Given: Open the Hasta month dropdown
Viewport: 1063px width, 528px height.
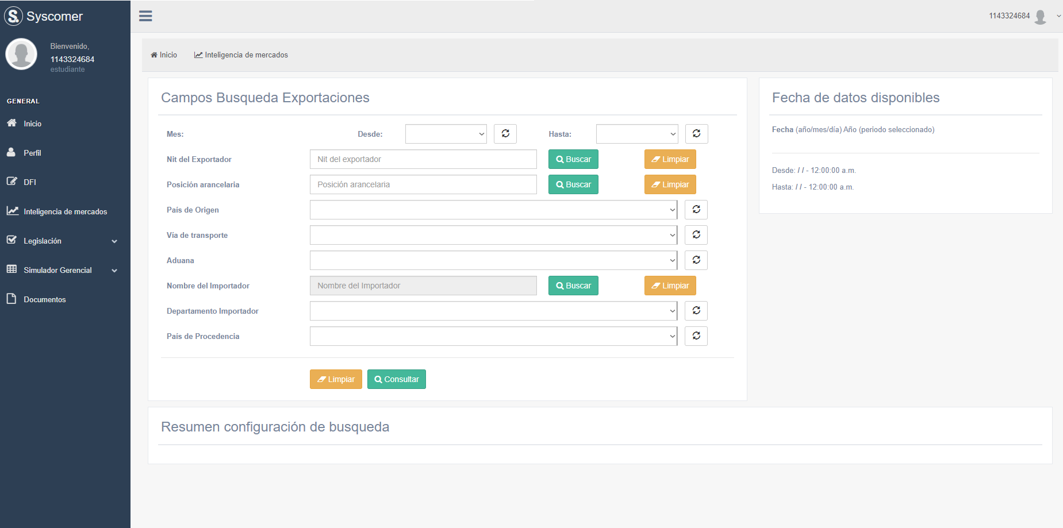Looking at the screenshot, I should 636,134.
